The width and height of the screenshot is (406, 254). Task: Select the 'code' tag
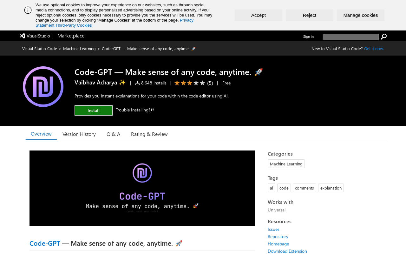click(x=284, y=188)
